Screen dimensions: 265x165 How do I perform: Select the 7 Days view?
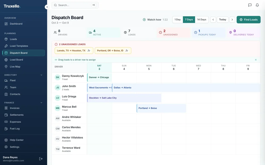tap(189, 20)
